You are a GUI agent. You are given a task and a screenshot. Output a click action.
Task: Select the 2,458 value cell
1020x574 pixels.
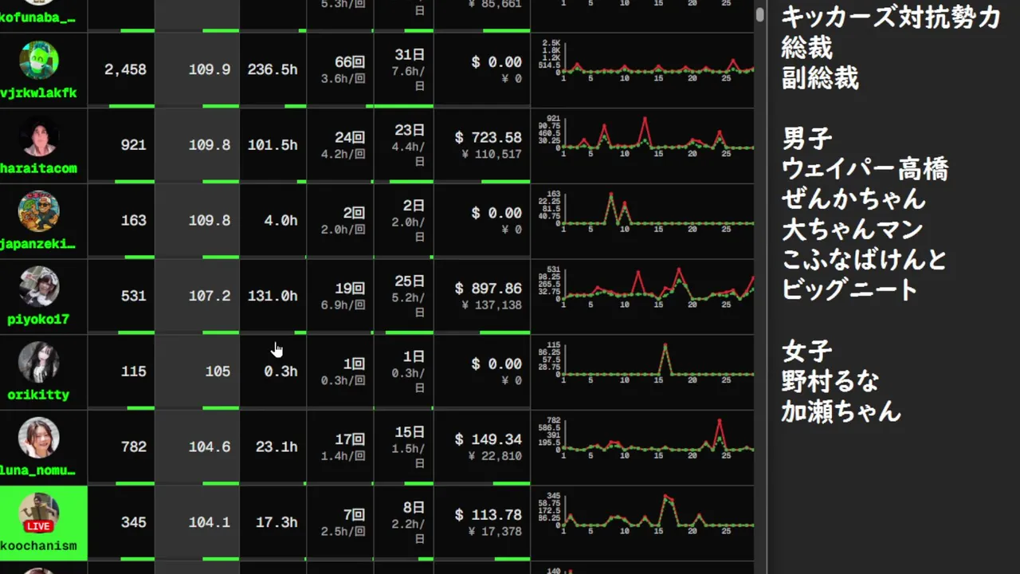click(121, 69)
